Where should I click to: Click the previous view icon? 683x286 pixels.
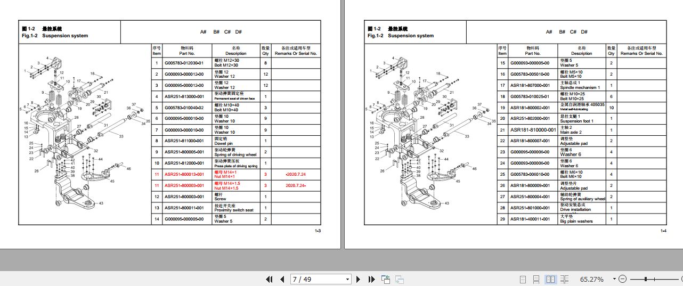pos(386,279)
